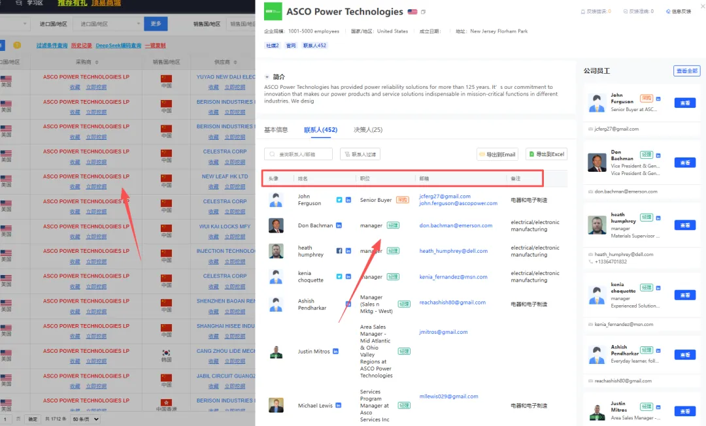This screenshot has height=426, width=706.
Task: Open John Ferguson's LinkedIn icon in contacts table
Action: tap(348, 200)
